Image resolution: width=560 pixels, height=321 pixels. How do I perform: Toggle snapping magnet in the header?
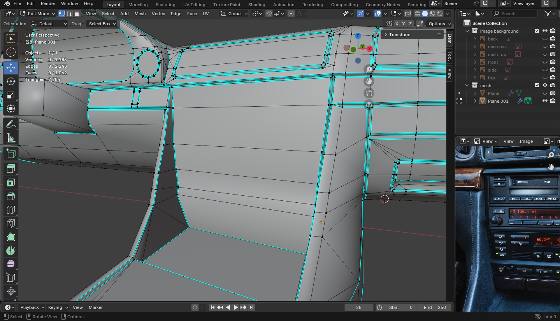pyautogui.click(x=269, y=14)
